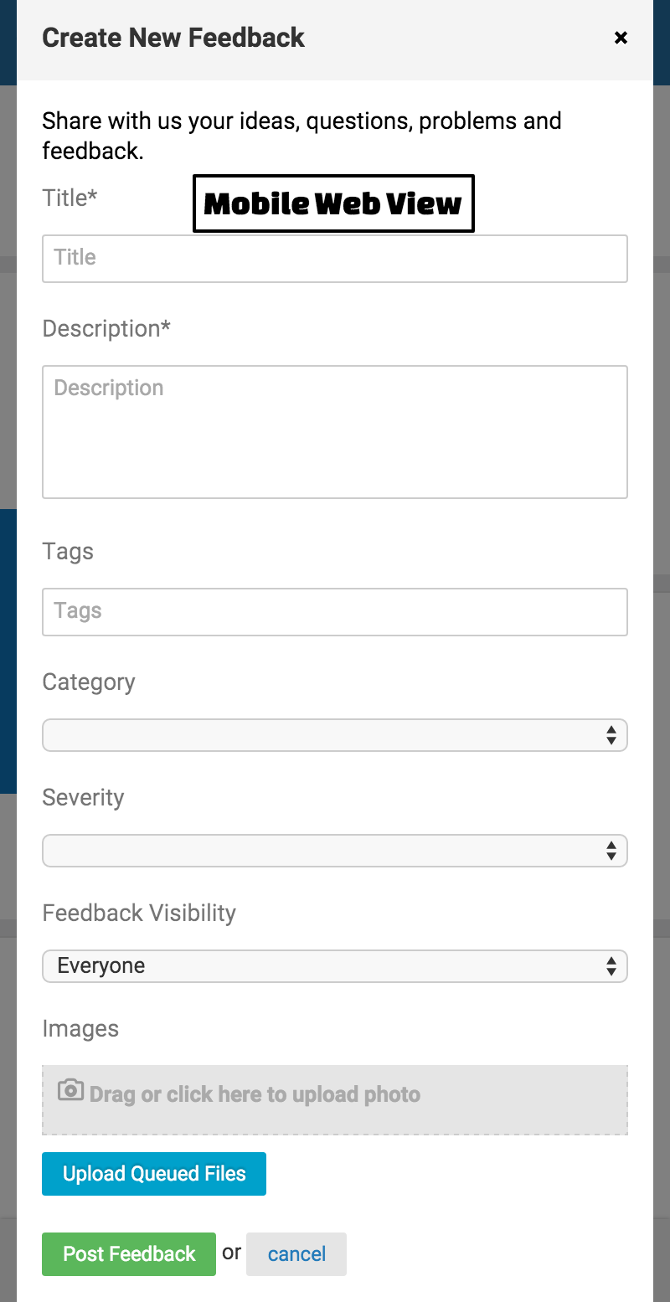This screenshot has height=1302, width=670.
Task: Focus the Title input field
Action: click(x=335, y=258)
